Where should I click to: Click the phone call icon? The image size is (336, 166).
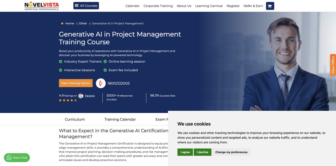tap(101, 83)
